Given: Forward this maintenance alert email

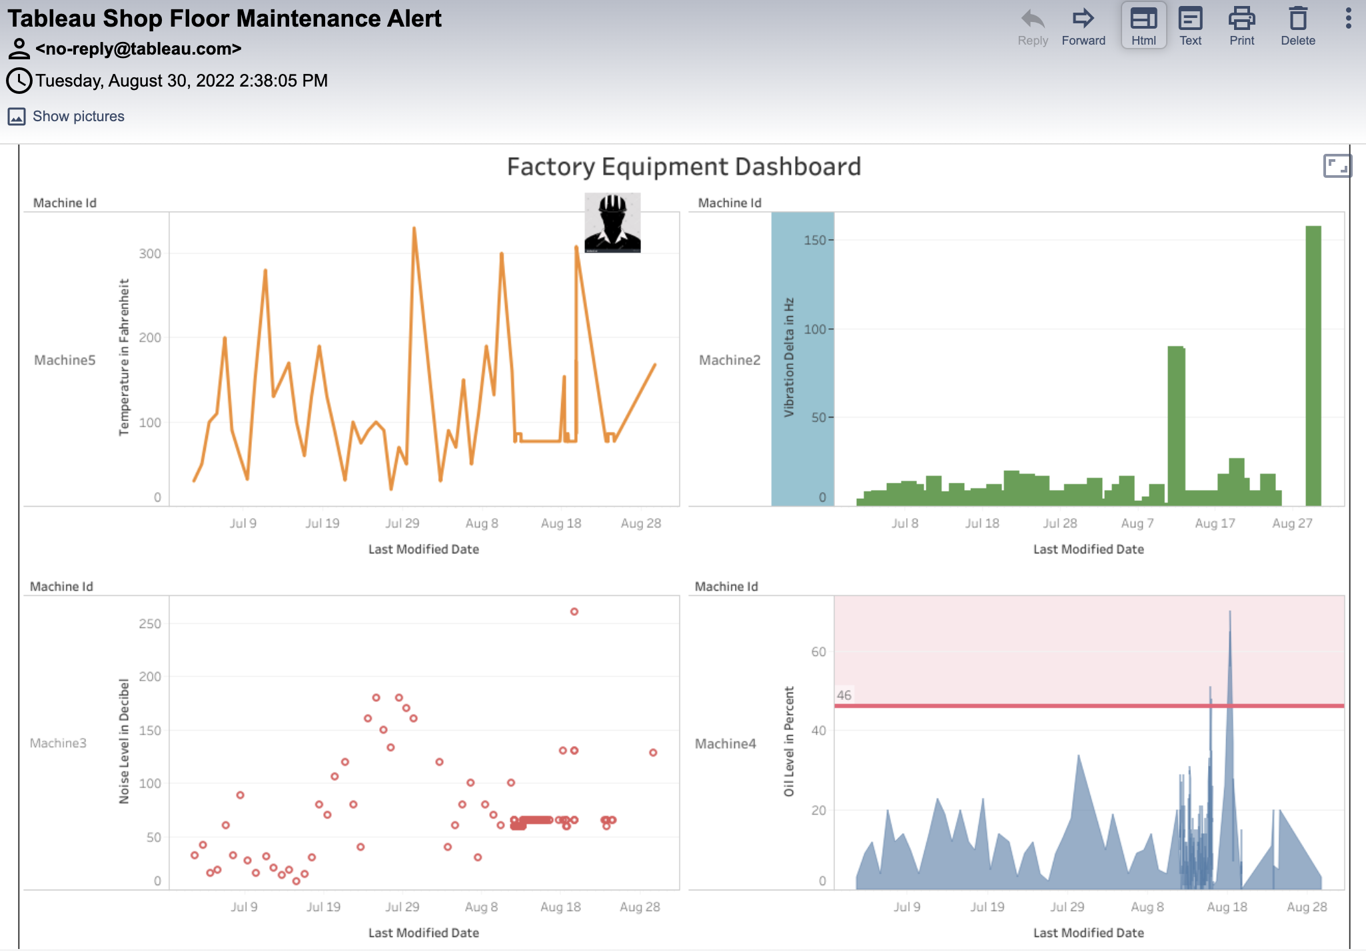Looking at the screenshot, I should click(1083, 28).
